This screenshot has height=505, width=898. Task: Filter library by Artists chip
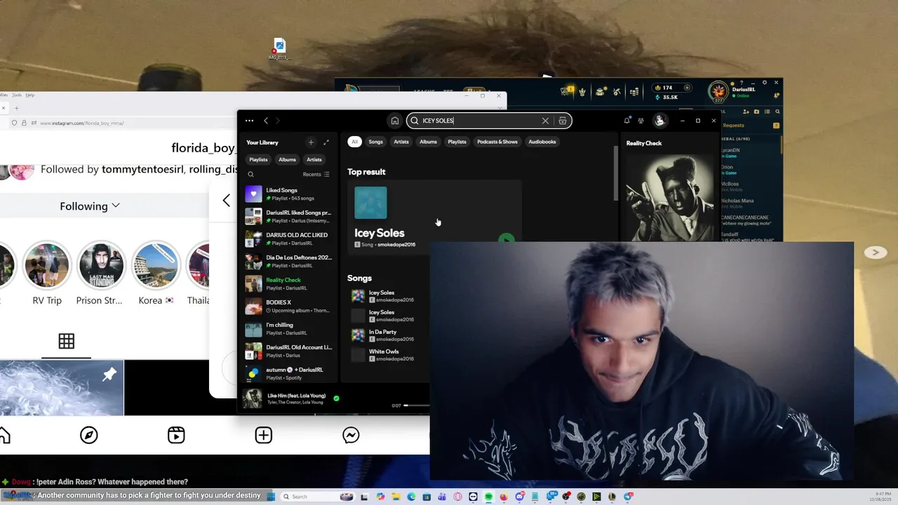coord(314,159)
